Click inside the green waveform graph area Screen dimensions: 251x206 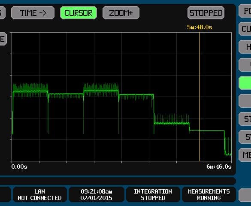pos(122,97)
